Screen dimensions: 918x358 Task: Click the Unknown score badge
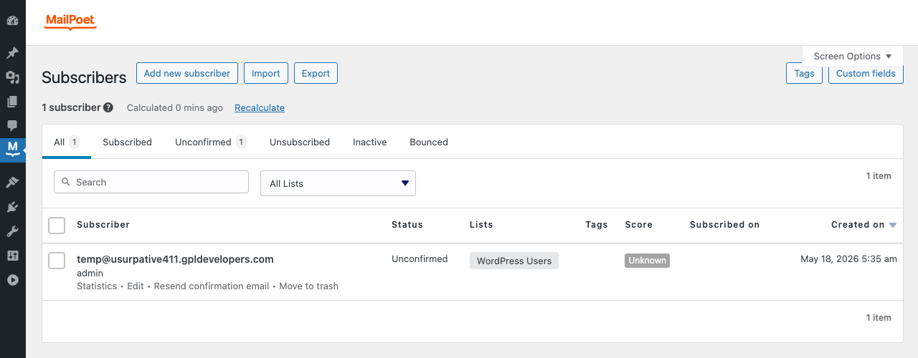[647, 261]
